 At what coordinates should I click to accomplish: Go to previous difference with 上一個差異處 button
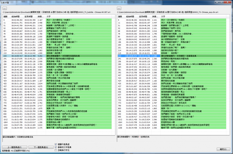point(15,147)
